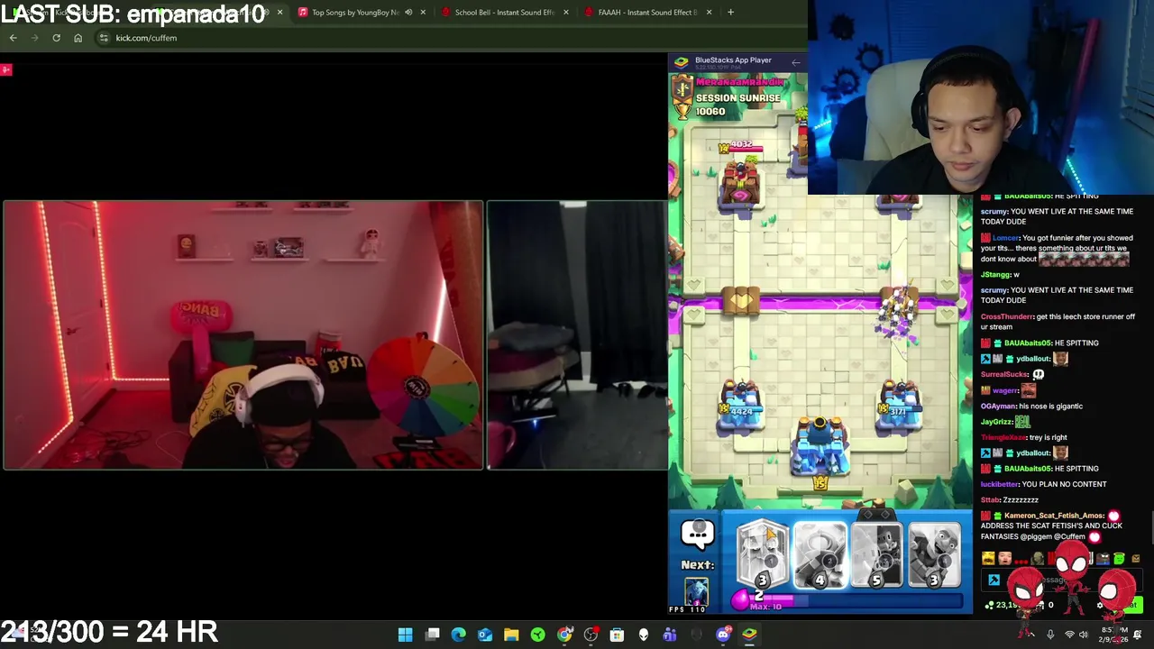Open Discord from the taskbar
The width and height of the screenshot is (1154, 649).
point(723,635)
